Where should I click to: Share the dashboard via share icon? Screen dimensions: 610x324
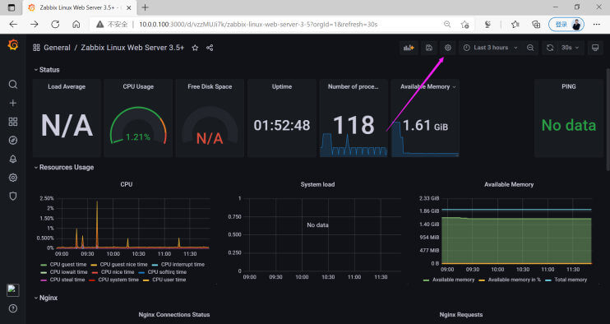point(210,48)
